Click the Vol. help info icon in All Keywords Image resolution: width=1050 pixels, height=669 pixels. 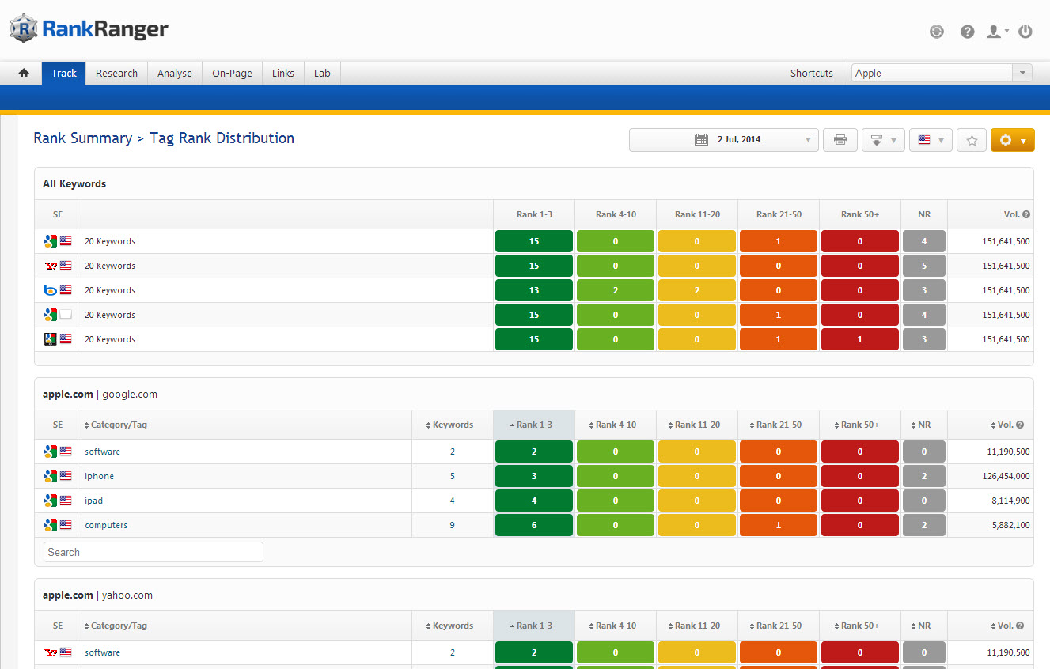click(1025, 214)
